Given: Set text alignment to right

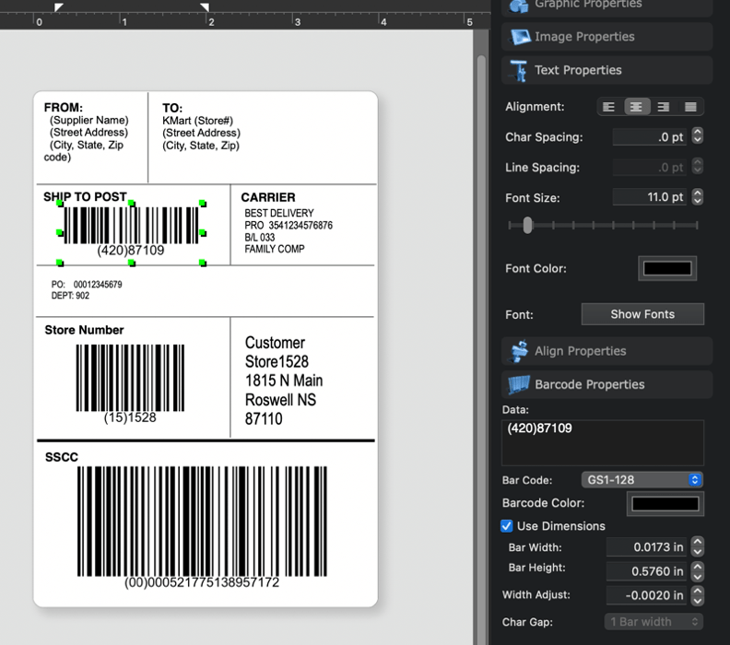Looking at the screenshot, I should pos(664,107).
